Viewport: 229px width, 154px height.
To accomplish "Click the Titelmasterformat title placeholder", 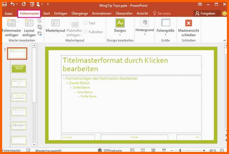I will [x=131, y=65].
